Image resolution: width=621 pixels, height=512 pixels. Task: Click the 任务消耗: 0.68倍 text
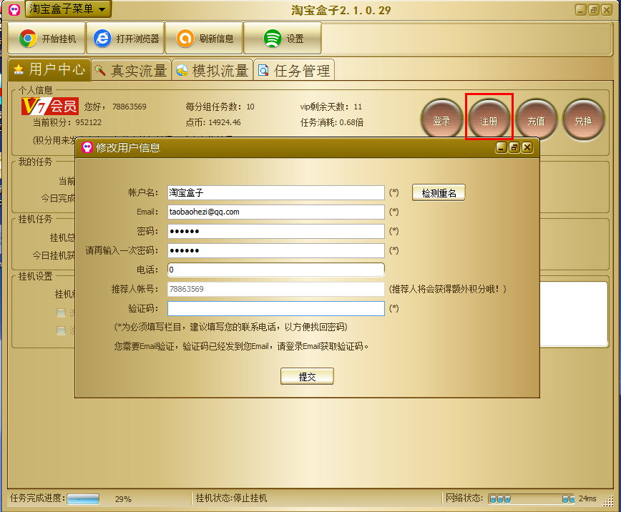pos(332,122)
